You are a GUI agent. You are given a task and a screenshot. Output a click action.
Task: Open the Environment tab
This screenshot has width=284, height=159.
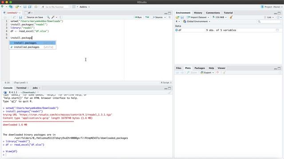pos(183,13)
